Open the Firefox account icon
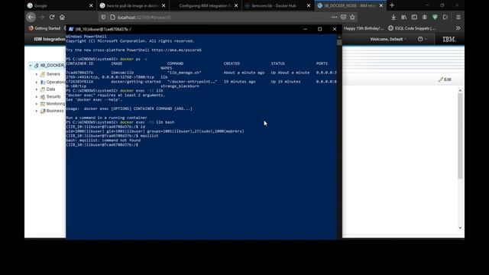Image resolution: width=489 pixels, height=275 pixels. pyautogui.click(x=425, y=17)
